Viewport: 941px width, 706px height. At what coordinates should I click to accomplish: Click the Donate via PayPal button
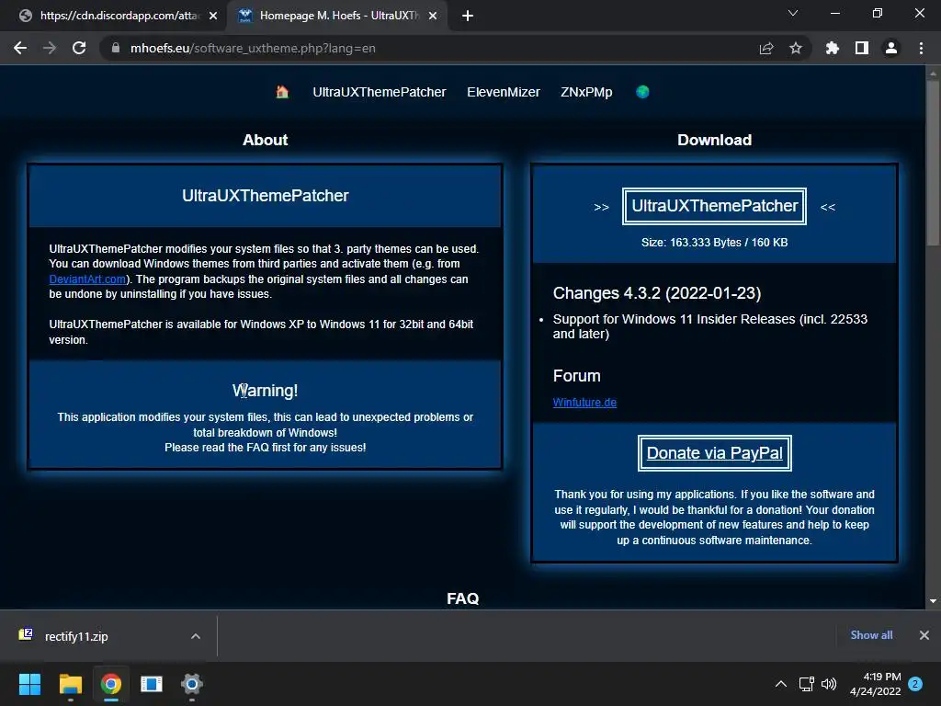pos(714,453)
